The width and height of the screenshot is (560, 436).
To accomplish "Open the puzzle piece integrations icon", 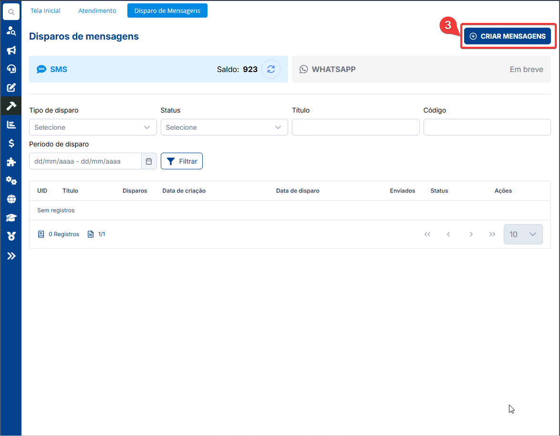I will pyautogui.click(x=11, y=162).
